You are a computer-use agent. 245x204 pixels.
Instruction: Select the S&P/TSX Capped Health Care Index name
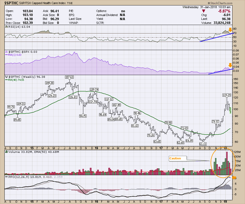[x=42, y=3]
